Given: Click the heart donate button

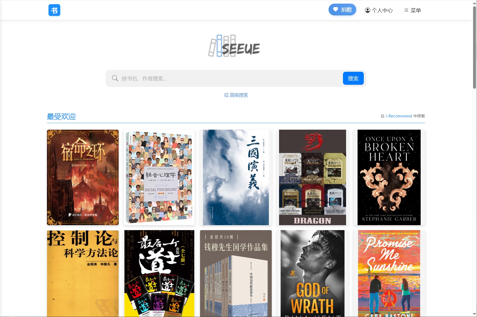Looking at the screenshot, I should point(342,10).
